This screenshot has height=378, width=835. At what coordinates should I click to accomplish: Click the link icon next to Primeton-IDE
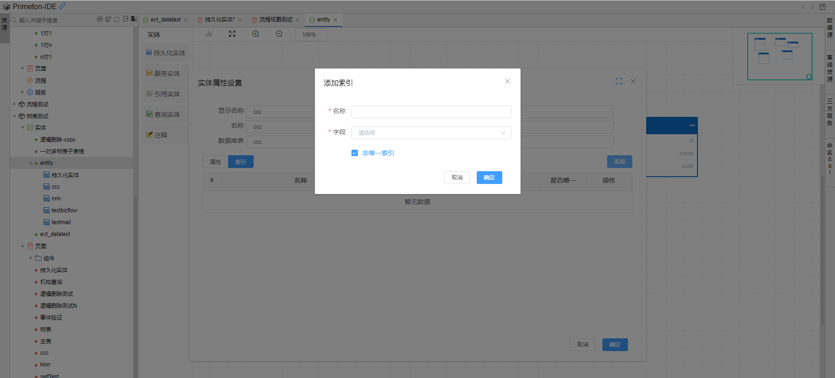pos(63,6)
